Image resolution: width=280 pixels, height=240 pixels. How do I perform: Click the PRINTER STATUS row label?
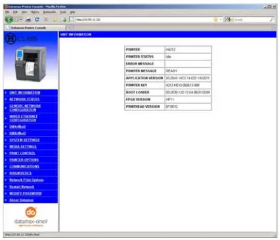pyautogui.click(x=140, y=57)
